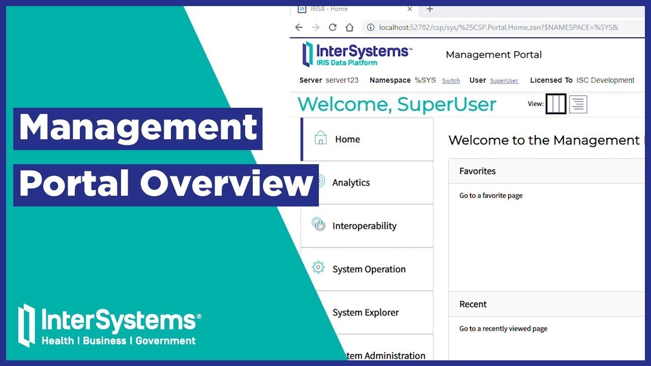This screenshot has width=651, height=366.
Task: Open the System Explorer menu item
Action: click(367, 312)
